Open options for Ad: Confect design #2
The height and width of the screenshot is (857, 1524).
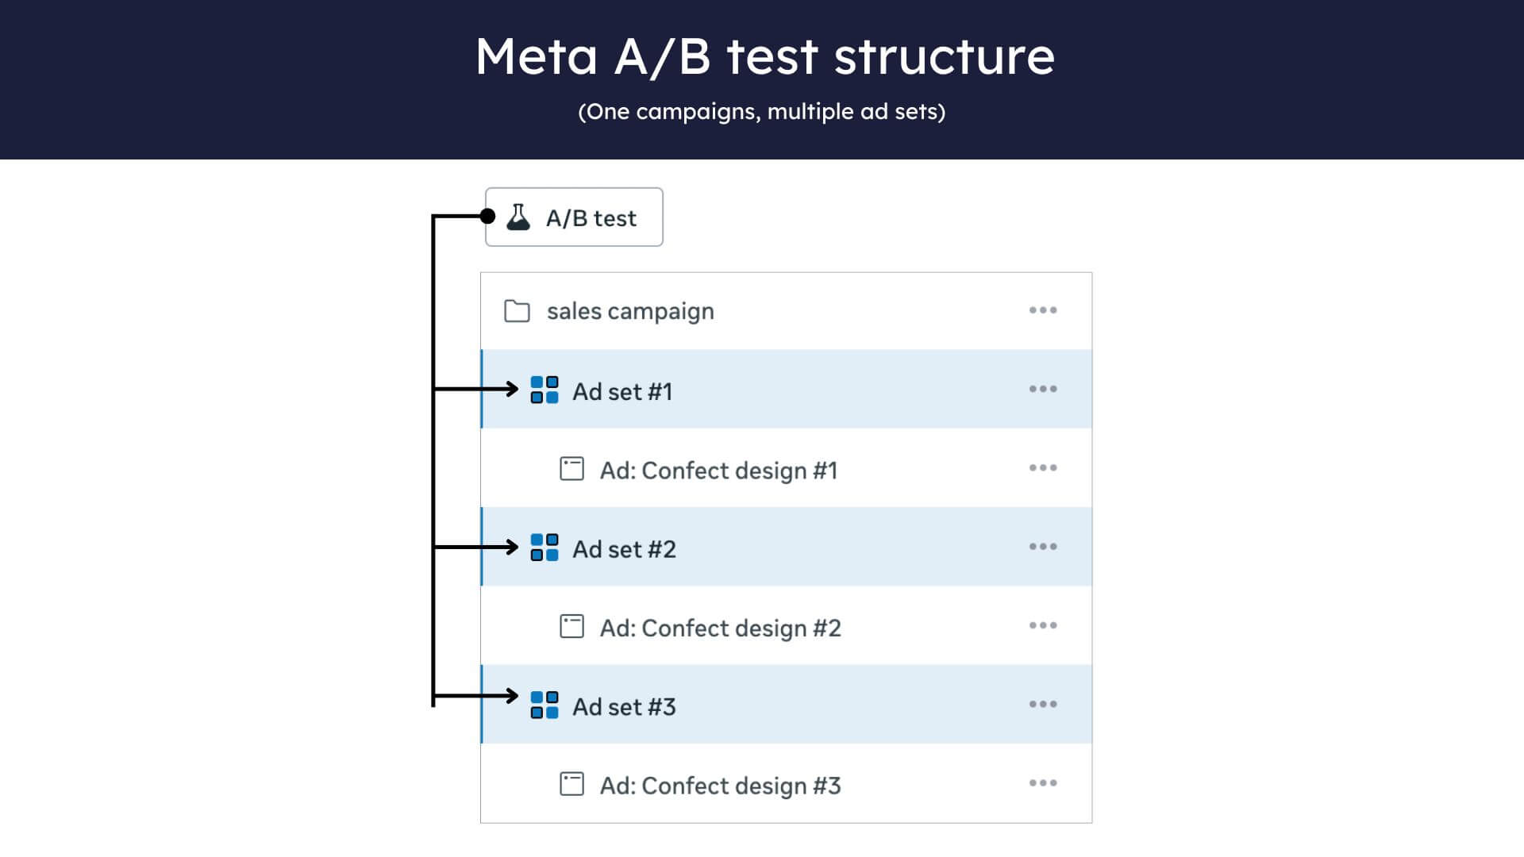pyautogui.click(x=1043, y=625)
